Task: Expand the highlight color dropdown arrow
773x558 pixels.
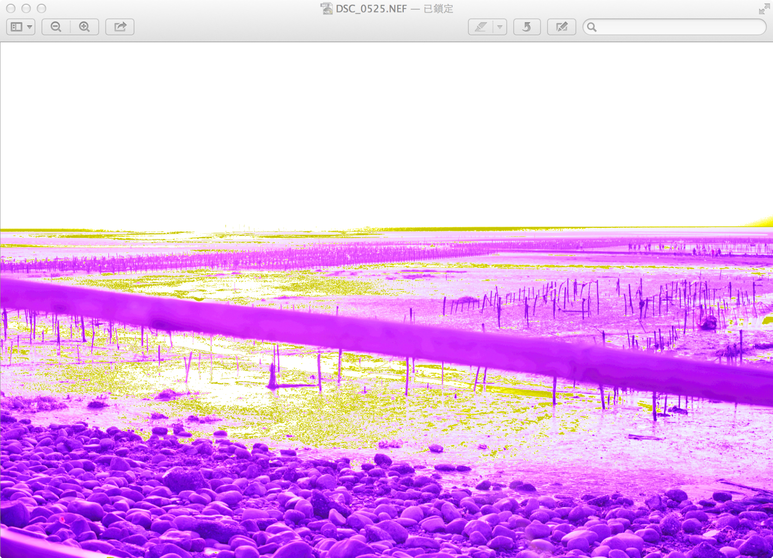Action: pyautogui.click(x=500, y=27)
